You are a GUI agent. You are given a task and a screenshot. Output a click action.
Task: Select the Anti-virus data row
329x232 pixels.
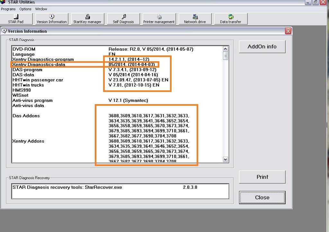pos(28,105)
